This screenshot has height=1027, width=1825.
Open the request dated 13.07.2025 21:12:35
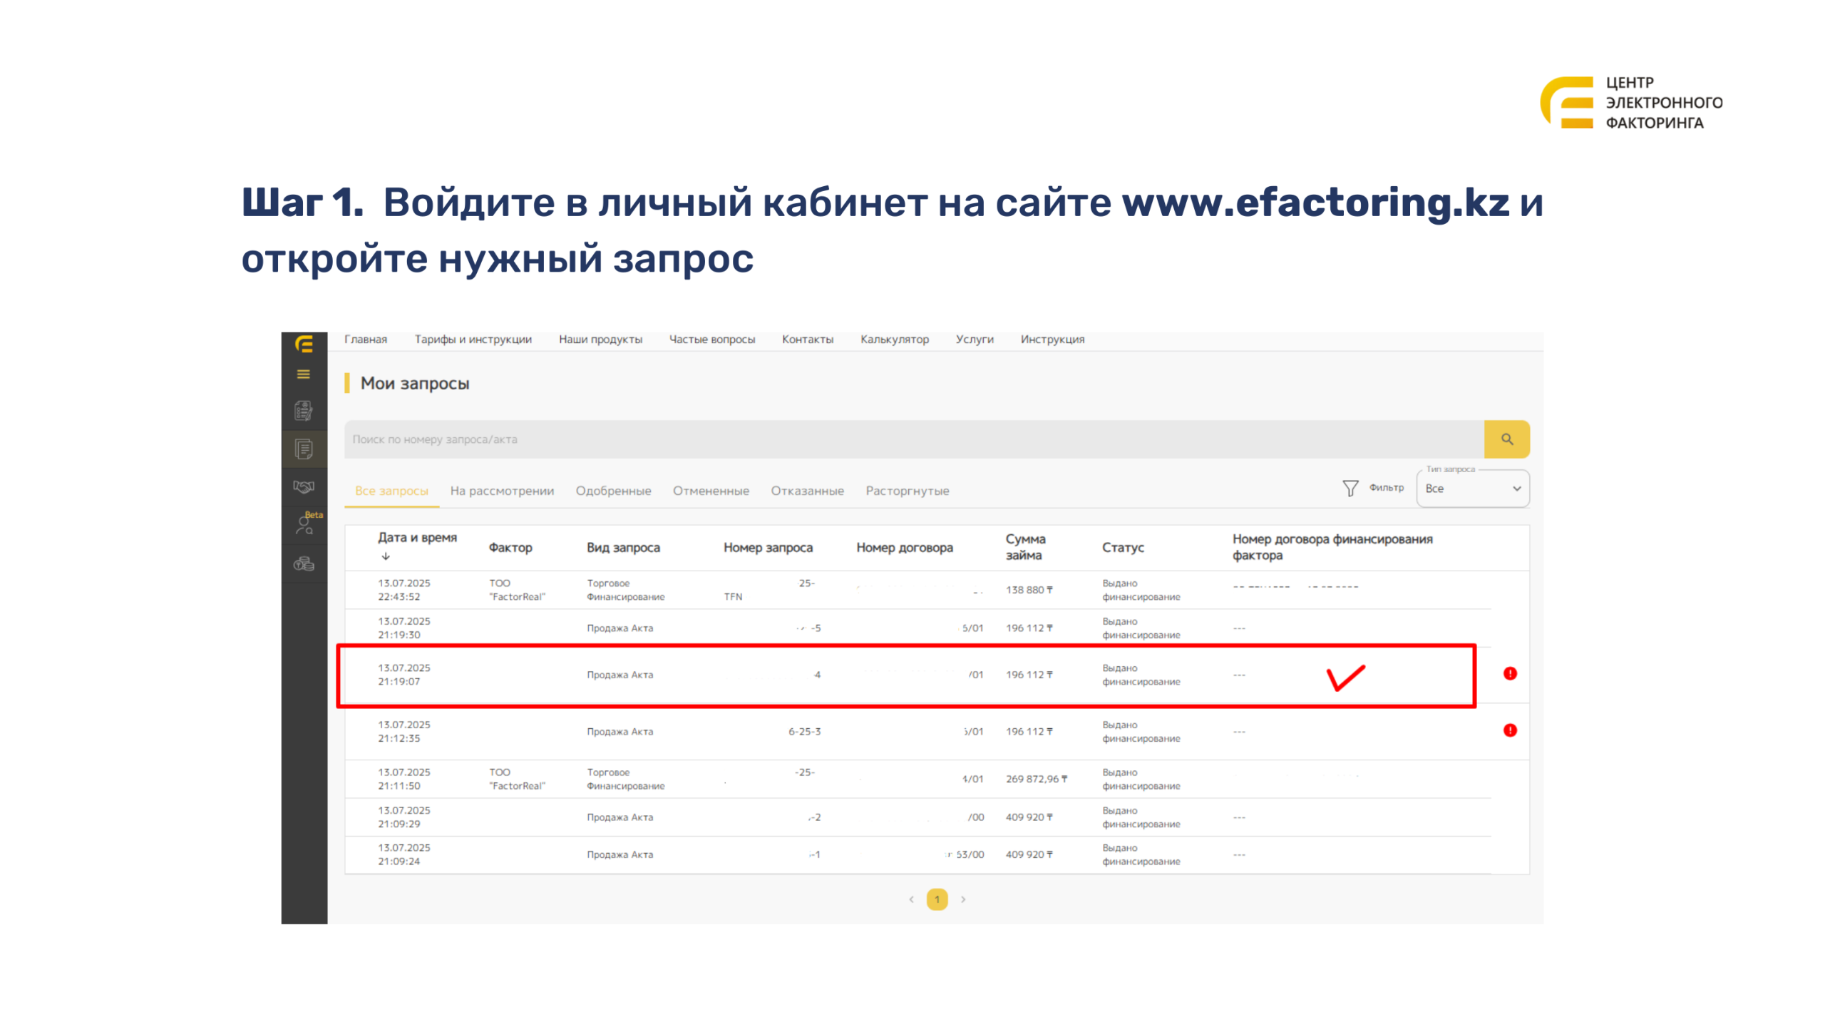[x=918, y=731]
